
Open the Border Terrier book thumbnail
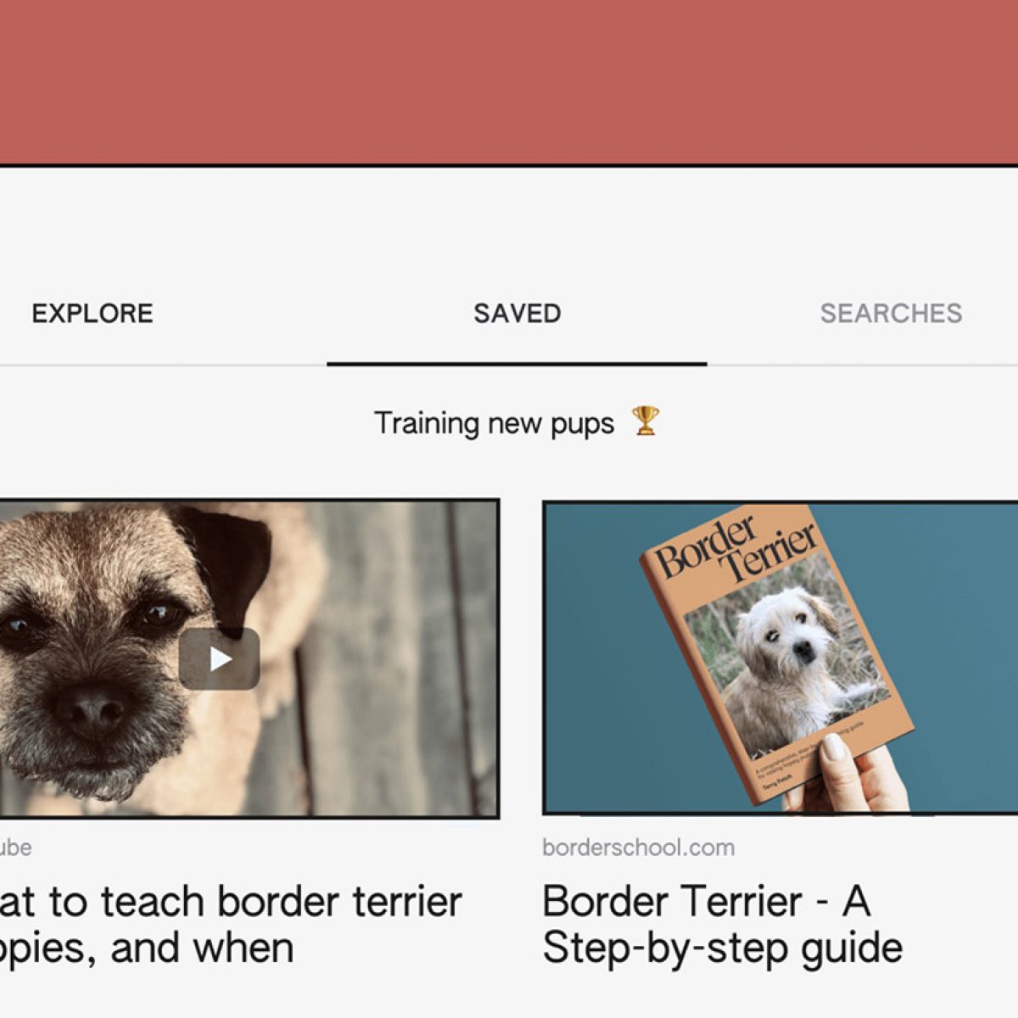point(780,658)
